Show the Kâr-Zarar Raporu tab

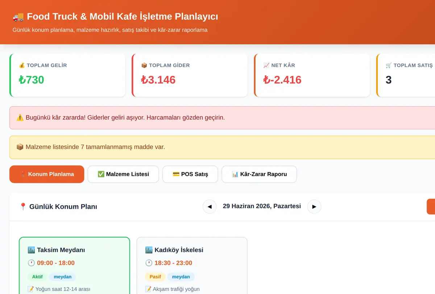[259, 174]
